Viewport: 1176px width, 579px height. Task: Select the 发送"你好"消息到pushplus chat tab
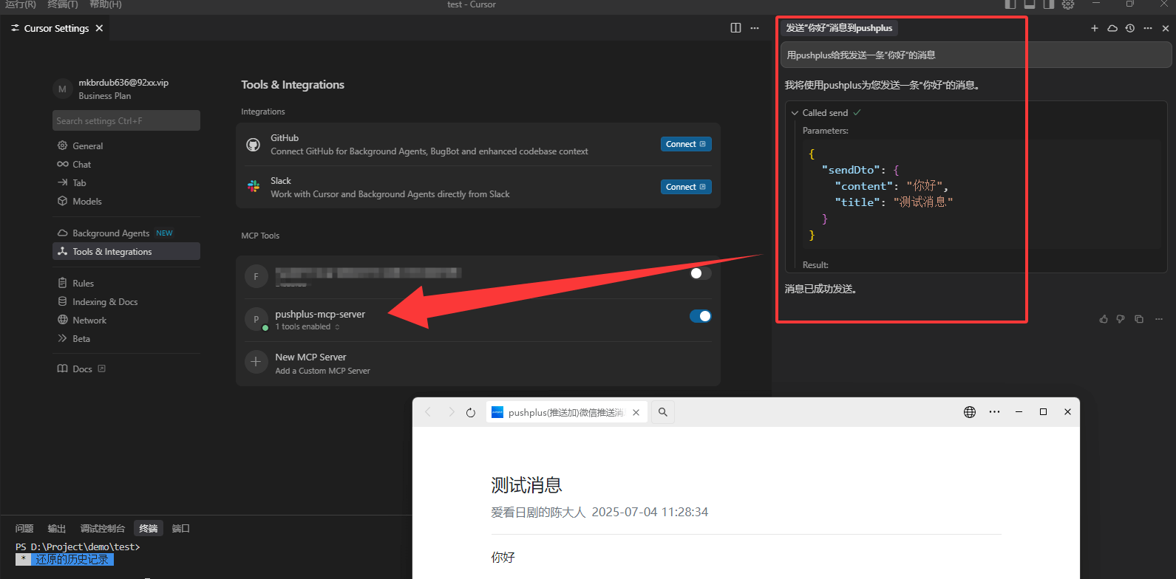coord(839,28)
